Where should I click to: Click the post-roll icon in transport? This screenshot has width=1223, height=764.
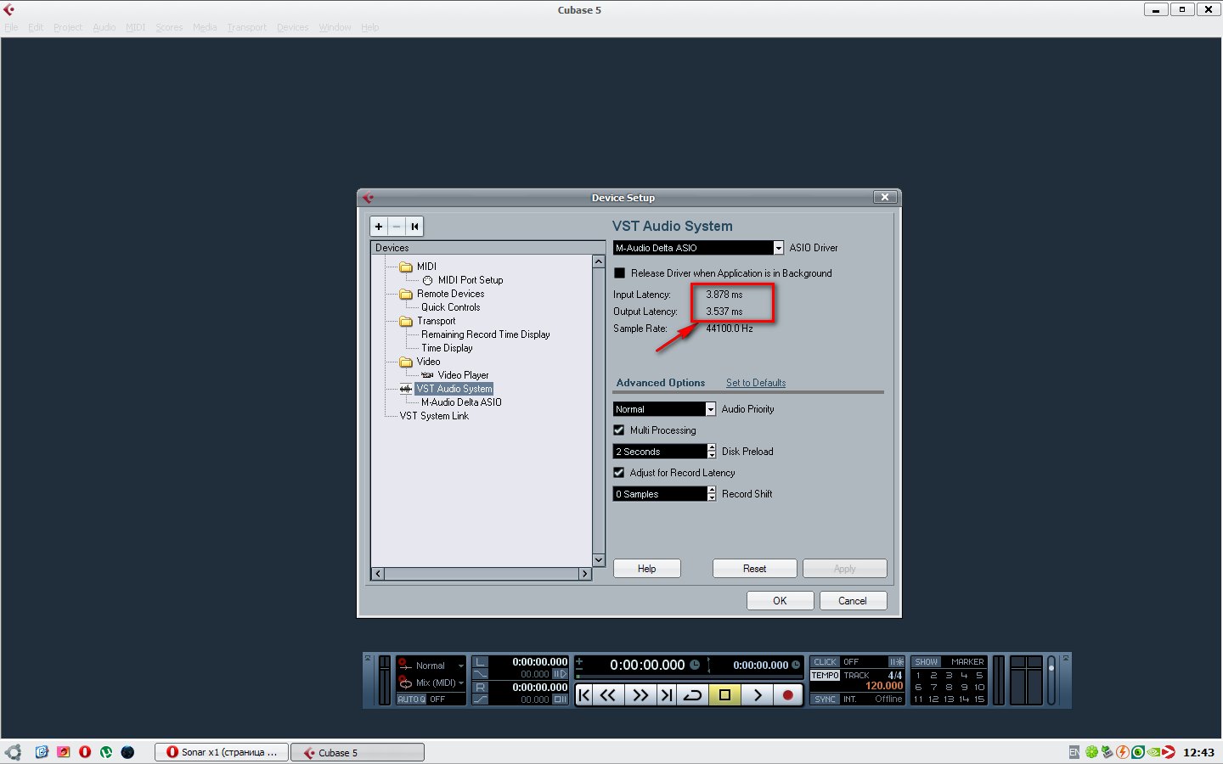coord(560,699)
